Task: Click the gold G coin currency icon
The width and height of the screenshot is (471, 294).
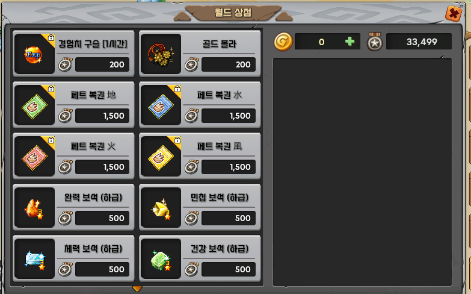Action: [x=283, y=42]
